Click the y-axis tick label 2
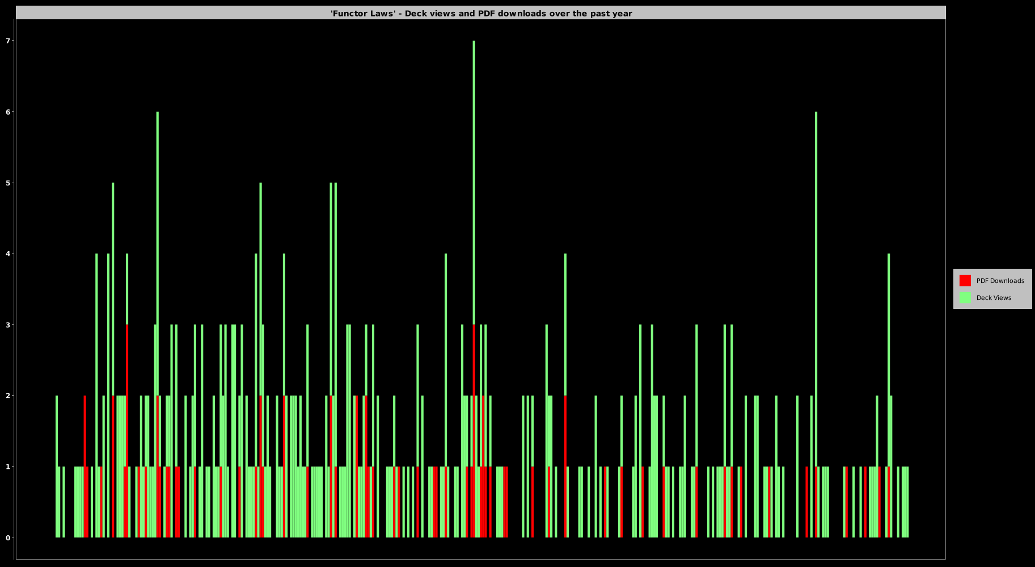Viewport: 1035px width, 567px height. click(8, 395)
